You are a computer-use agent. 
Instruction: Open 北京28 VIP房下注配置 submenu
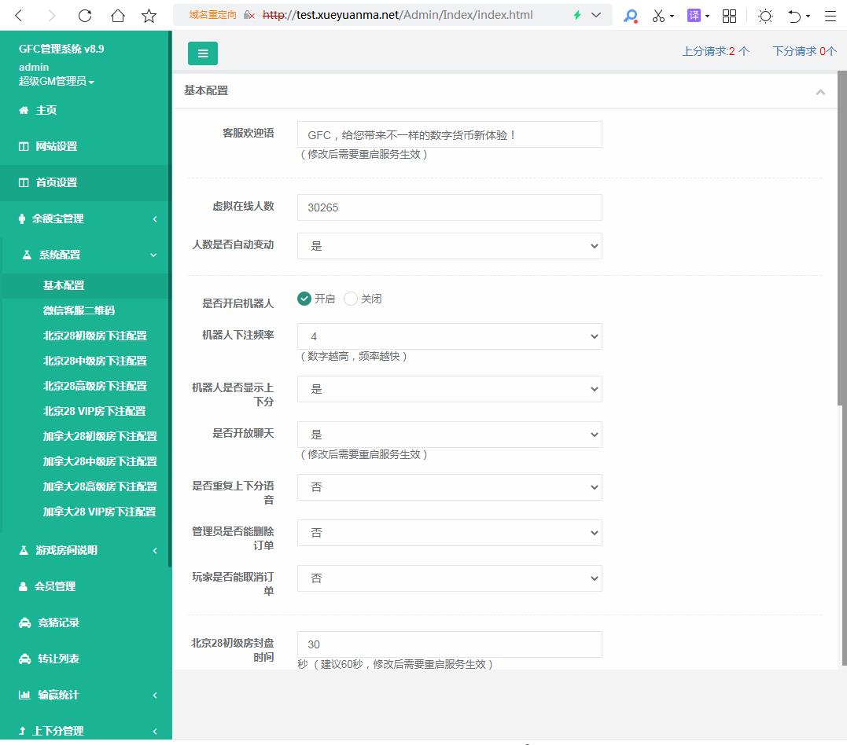click(94, 411)
